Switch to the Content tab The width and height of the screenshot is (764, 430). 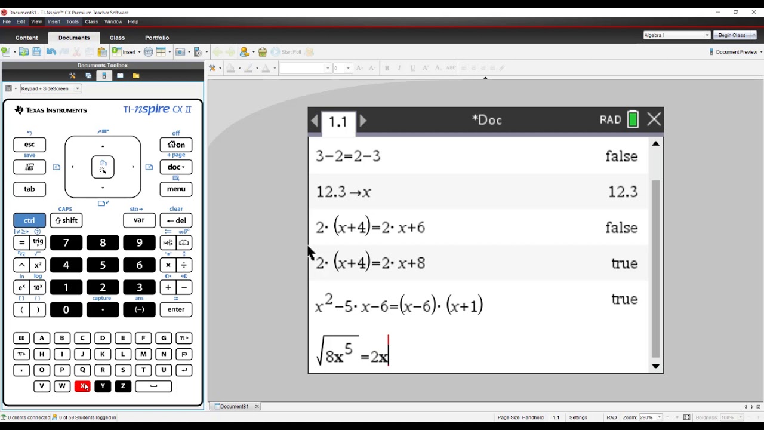pyautogui.click(x=26, y=38)
